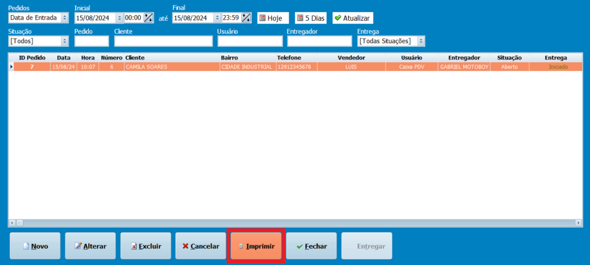
Task: Click the calendar icon next to Final time
Action: coord(247,18)
